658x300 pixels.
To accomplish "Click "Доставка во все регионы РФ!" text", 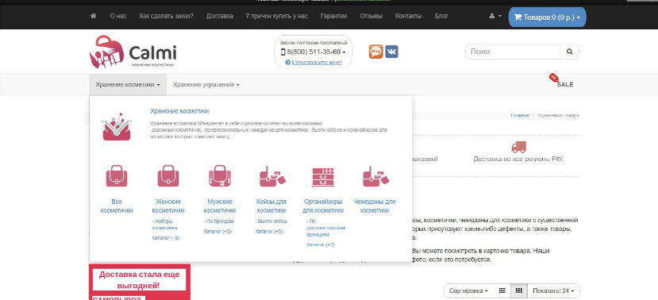I will (518, 160).
